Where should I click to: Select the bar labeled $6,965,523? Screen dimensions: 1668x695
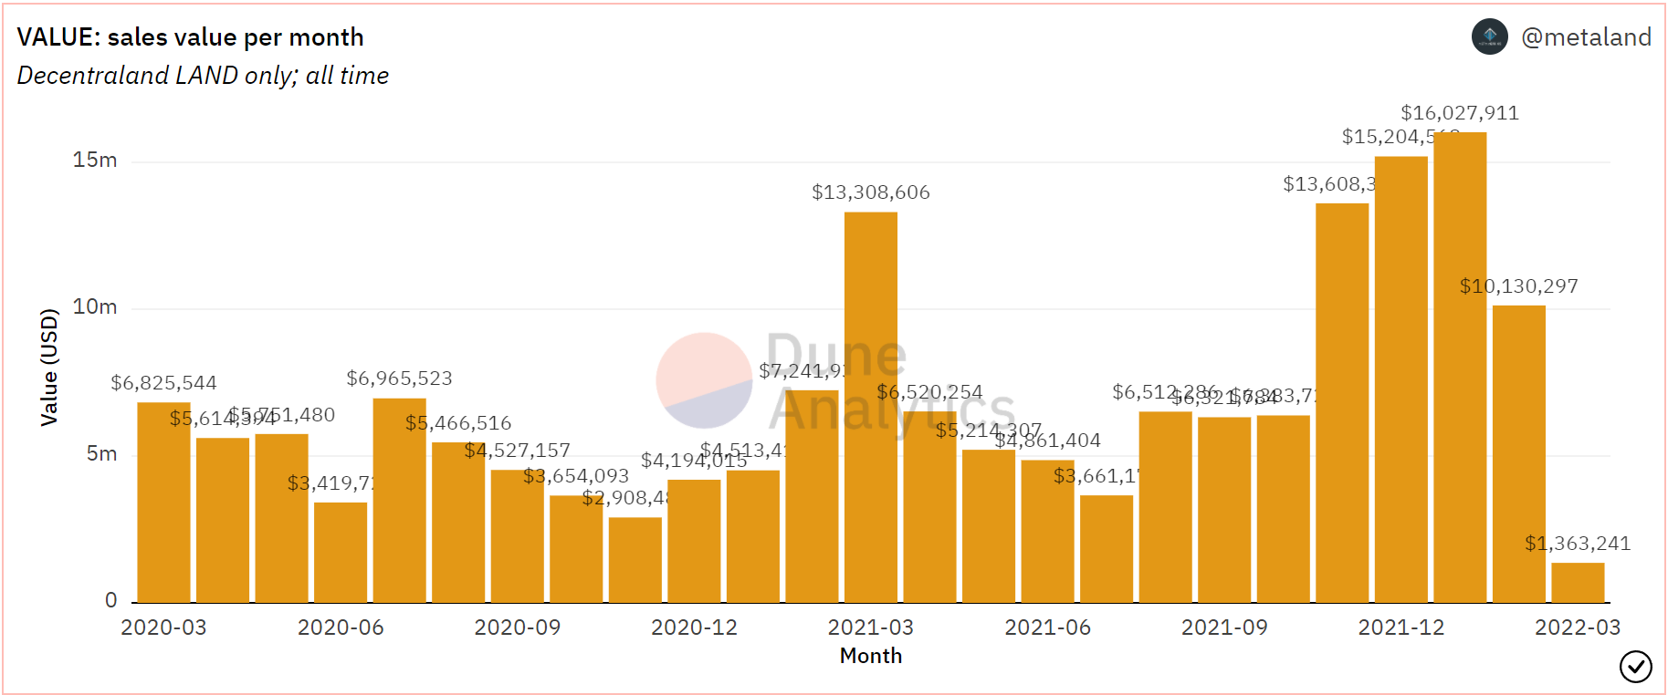tap(399, 500)
